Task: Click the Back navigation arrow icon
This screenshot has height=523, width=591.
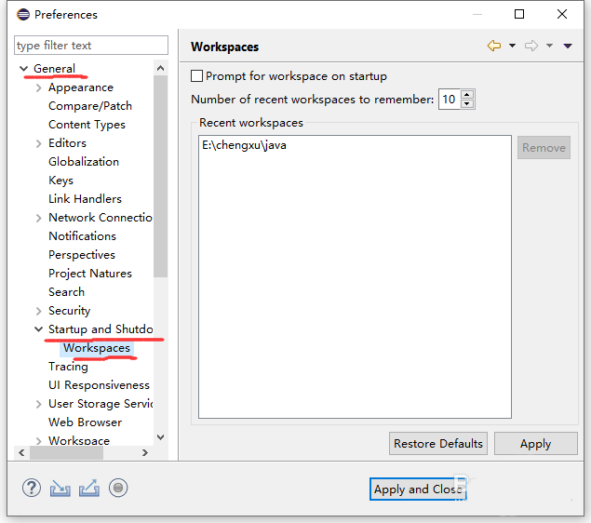Action: pyautogui.click(x=494, y=46)
